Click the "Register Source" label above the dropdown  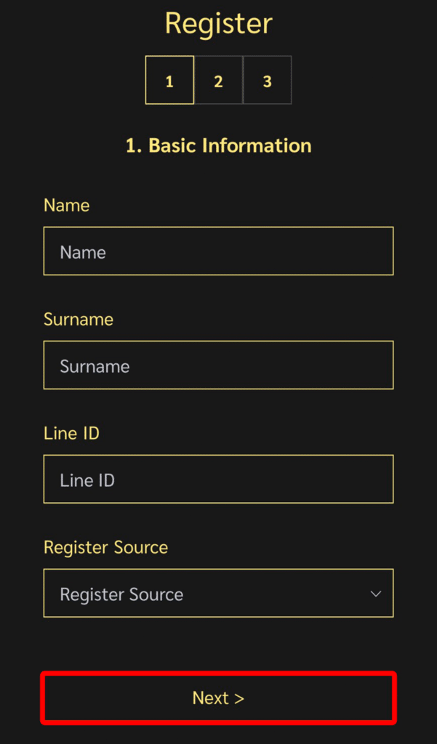[105, 548]
